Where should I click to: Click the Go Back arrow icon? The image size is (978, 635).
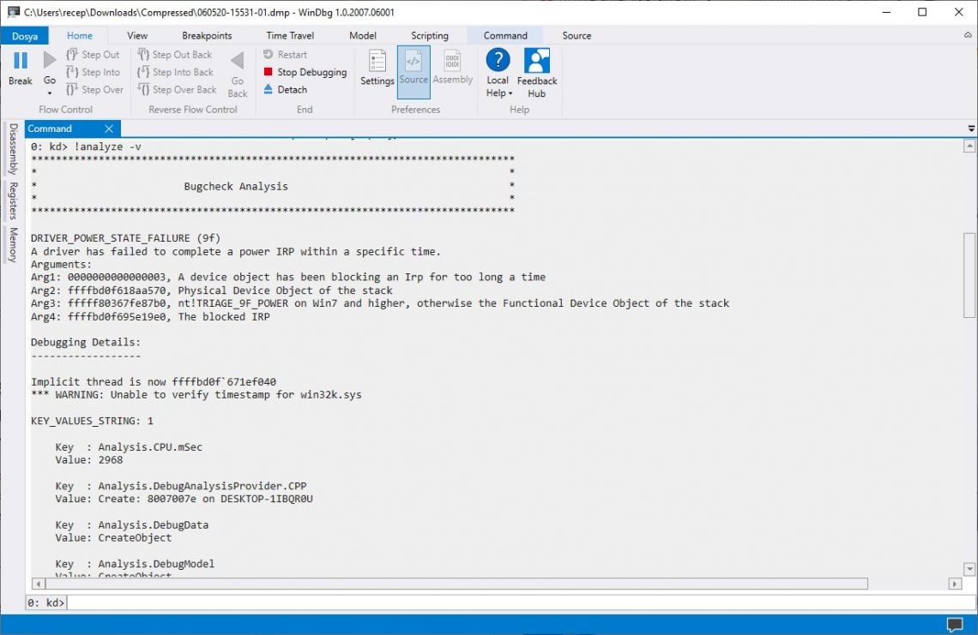point(238,61)
